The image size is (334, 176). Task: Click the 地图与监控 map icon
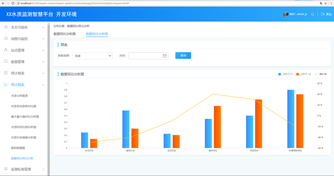pyautogui.click(x=6, y=38)
